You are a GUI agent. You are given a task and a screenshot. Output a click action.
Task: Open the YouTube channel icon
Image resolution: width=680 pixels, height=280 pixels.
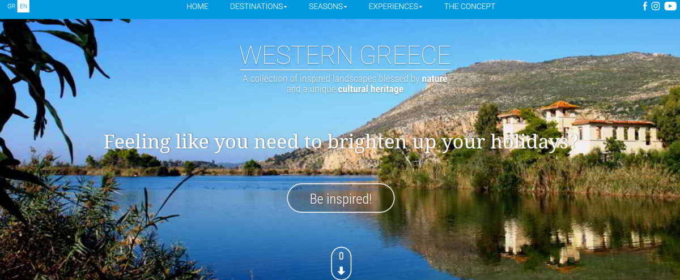670,6
